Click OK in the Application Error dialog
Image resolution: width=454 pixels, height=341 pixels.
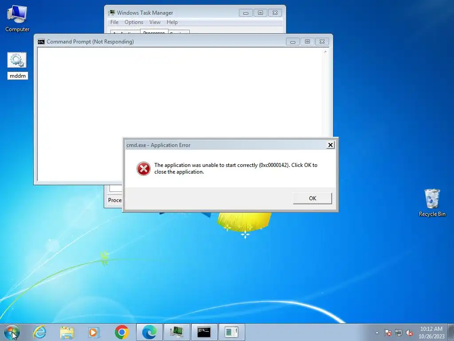click(313, 198)
